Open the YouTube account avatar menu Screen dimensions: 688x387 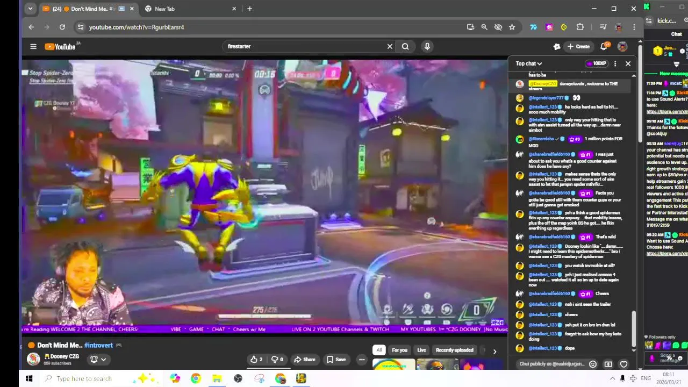point(622,46)
